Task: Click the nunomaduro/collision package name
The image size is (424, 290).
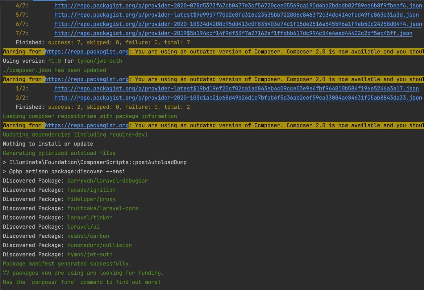Action: [x=99, y=245]
